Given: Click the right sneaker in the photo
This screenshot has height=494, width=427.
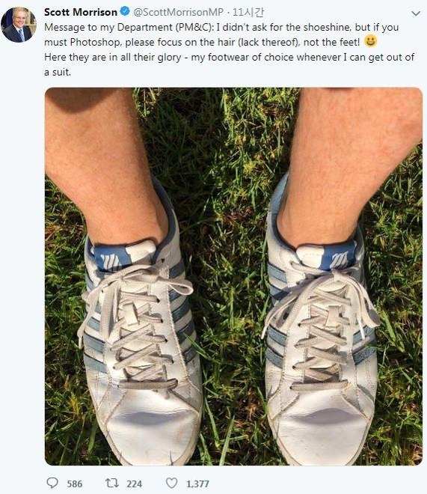Looking at the screenshot, I should point(321,341).
